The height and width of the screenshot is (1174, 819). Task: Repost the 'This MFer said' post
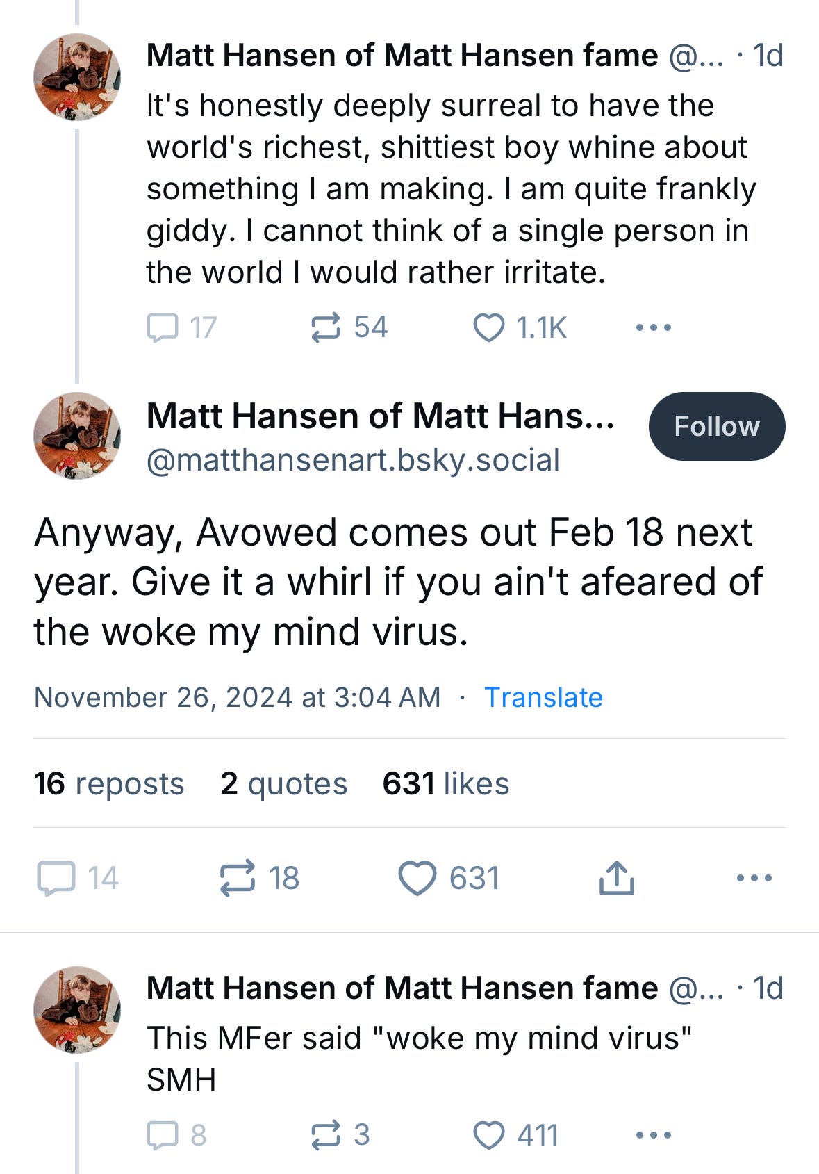click(325, 1135)
